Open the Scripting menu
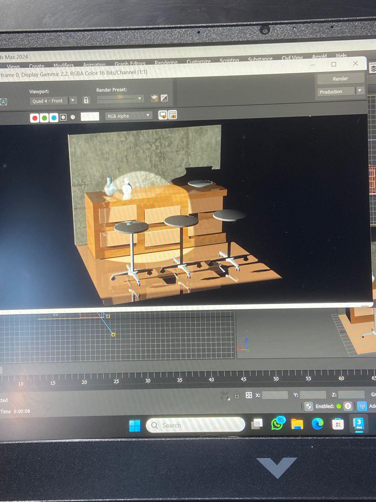Screen dimensions: 376x502 [229, 60]
